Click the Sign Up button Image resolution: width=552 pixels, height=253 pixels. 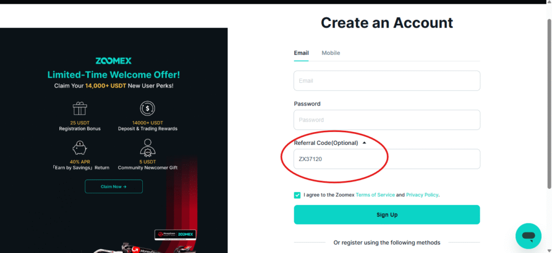click(x=387, y=215)
